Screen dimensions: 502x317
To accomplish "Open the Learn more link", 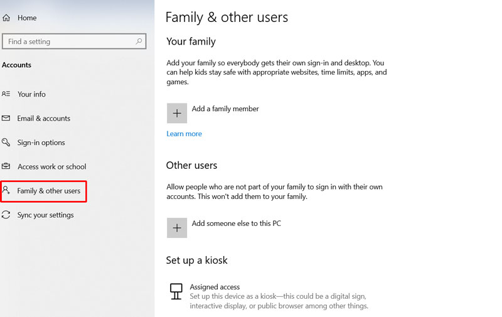I will tap(184, 134).
